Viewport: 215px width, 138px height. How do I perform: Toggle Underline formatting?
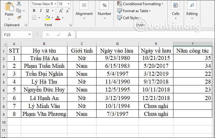[x=47, y=11]
